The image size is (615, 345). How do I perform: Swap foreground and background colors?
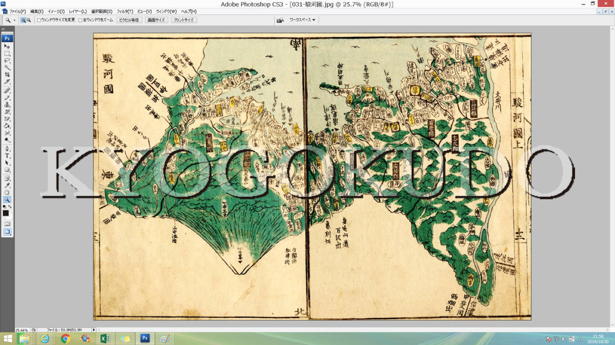pyautogui.click(x=11, y=206)
